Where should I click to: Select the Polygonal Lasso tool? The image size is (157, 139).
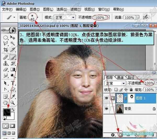(5, 44)
